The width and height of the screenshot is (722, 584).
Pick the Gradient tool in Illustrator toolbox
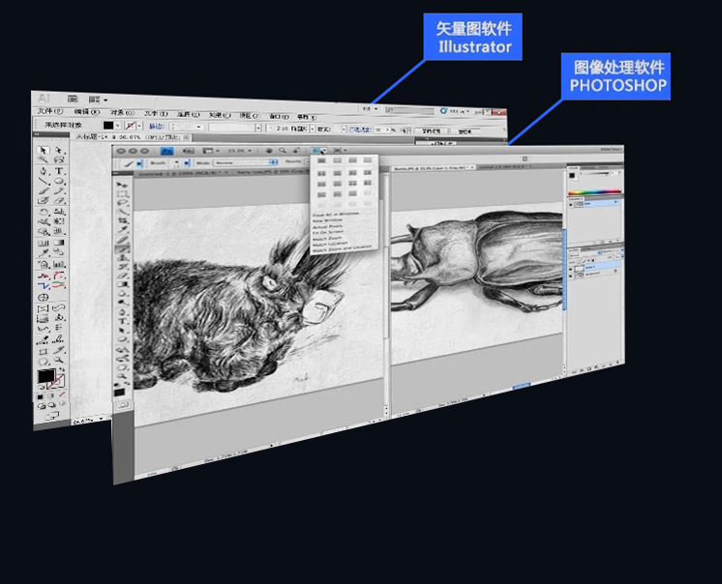point(59,243)
